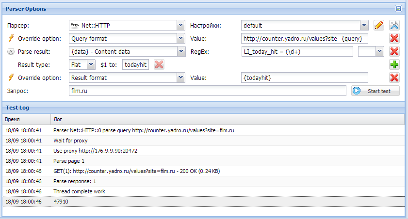This screenshot has width=408, height=219.
Task: Click the Время column header
Action: click(x=27, y=119)
